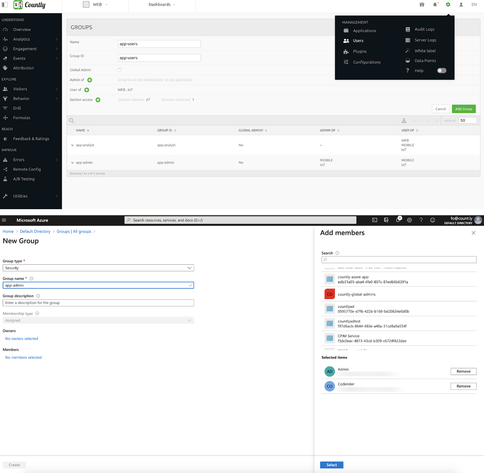Open Groups | All groups breadcrumb

point(74,231)
